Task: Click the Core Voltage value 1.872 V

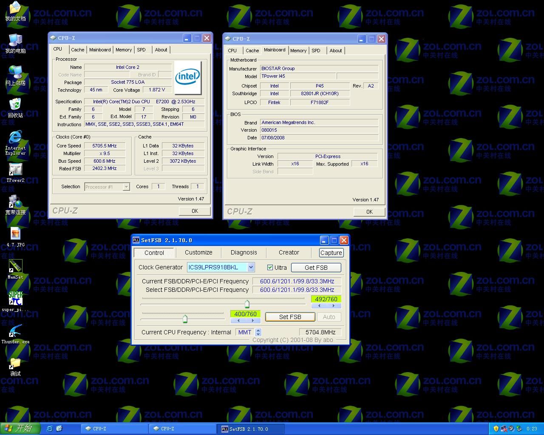Action: click(x=157, y=90)
